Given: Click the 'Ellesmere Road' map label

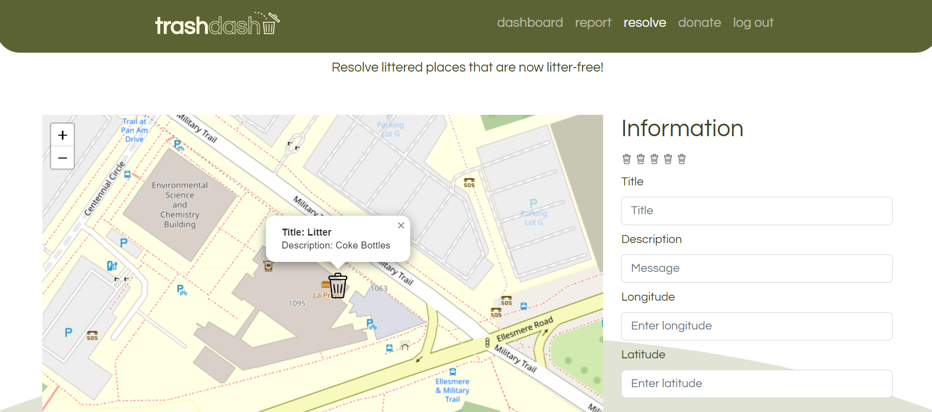Looking at the screenshot, I should [524, 329].
